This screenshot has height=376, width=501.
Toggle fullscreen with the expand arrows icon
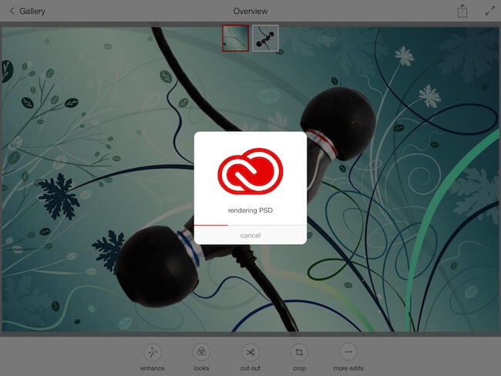(489, 11)
